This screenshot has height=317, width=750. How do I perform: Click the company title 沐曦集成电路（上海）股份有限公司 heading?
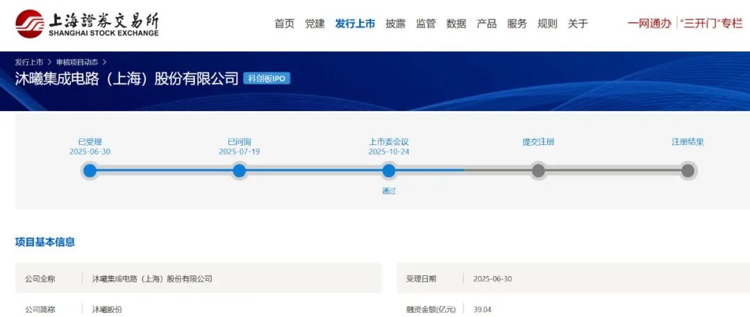[x=127, y=78]
